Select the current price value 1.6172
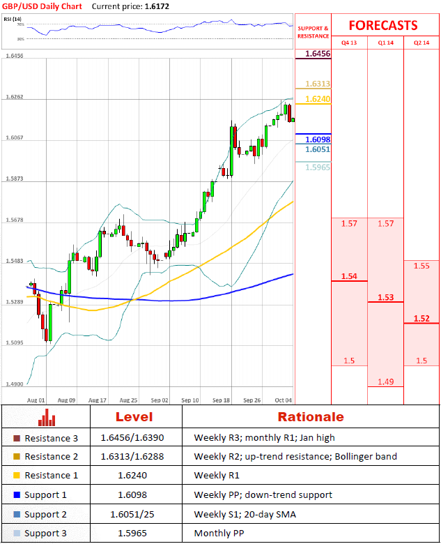441x544 pixels. (x=157, y=6)
